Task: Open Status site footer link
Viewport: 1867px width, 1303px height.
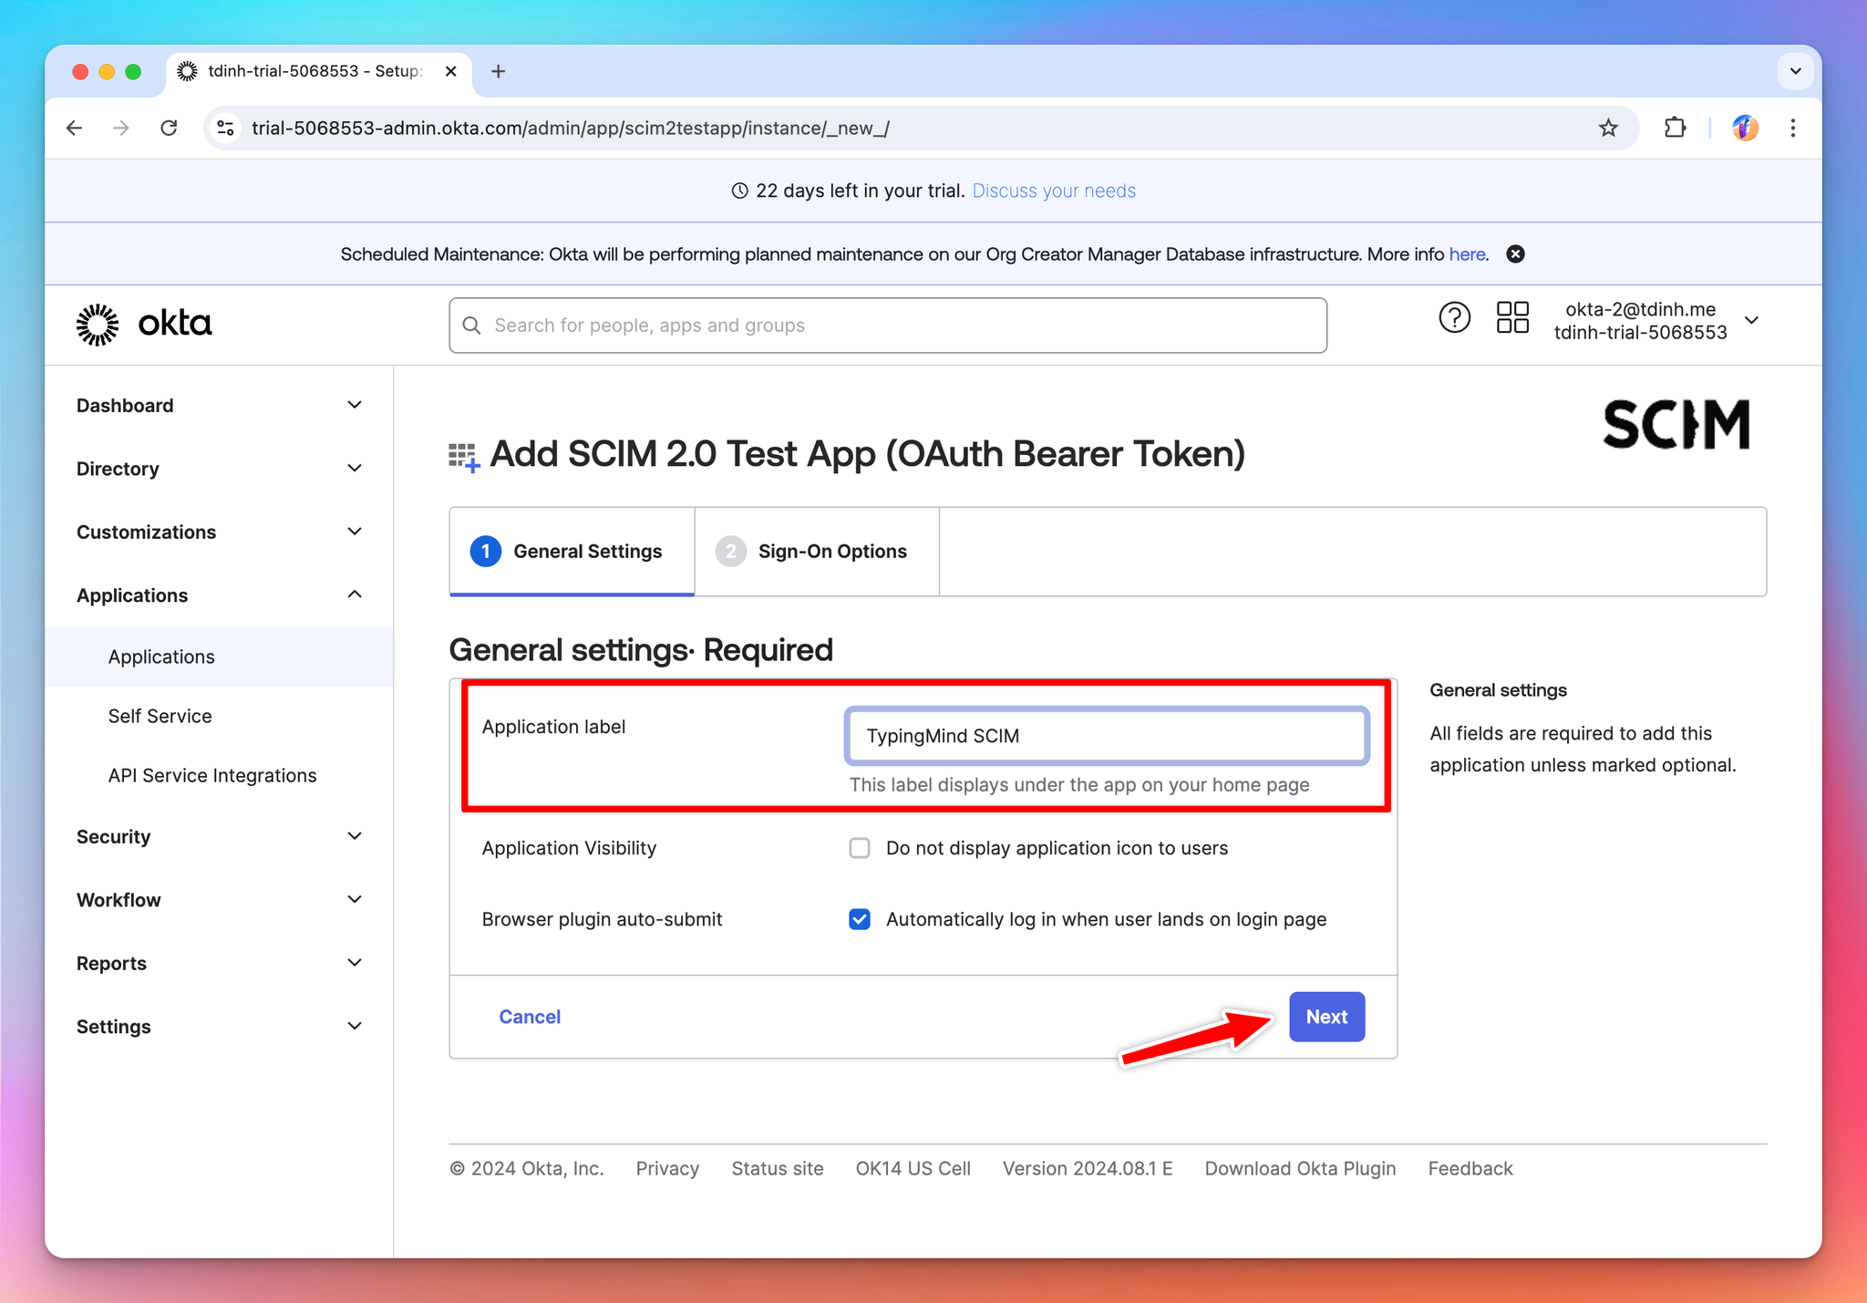Action: point(778,1169)
